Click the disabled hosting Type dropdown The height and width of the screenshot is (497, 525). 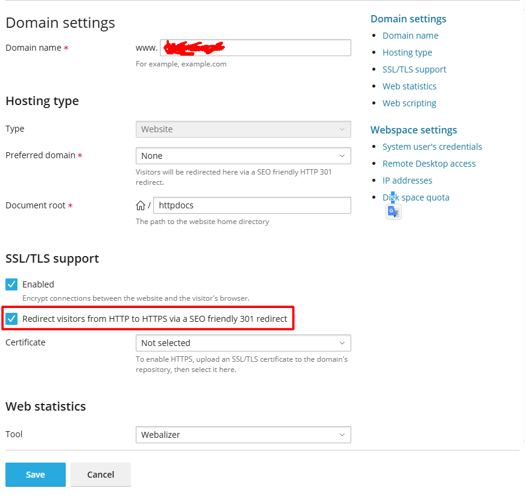[243, 129]
